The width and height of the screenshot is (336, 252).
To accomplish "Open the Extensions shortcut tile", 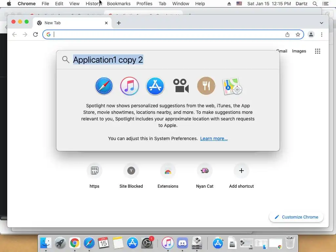I will (x=168, y=176).
